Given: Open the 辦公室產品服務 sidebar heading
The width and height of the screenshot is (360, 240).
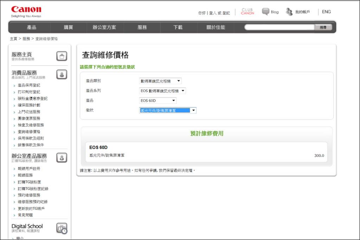Looking at the screenshot, I should tap(29, 156).
